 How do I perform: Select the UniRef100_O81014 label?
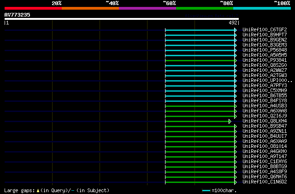coord(265,147)
